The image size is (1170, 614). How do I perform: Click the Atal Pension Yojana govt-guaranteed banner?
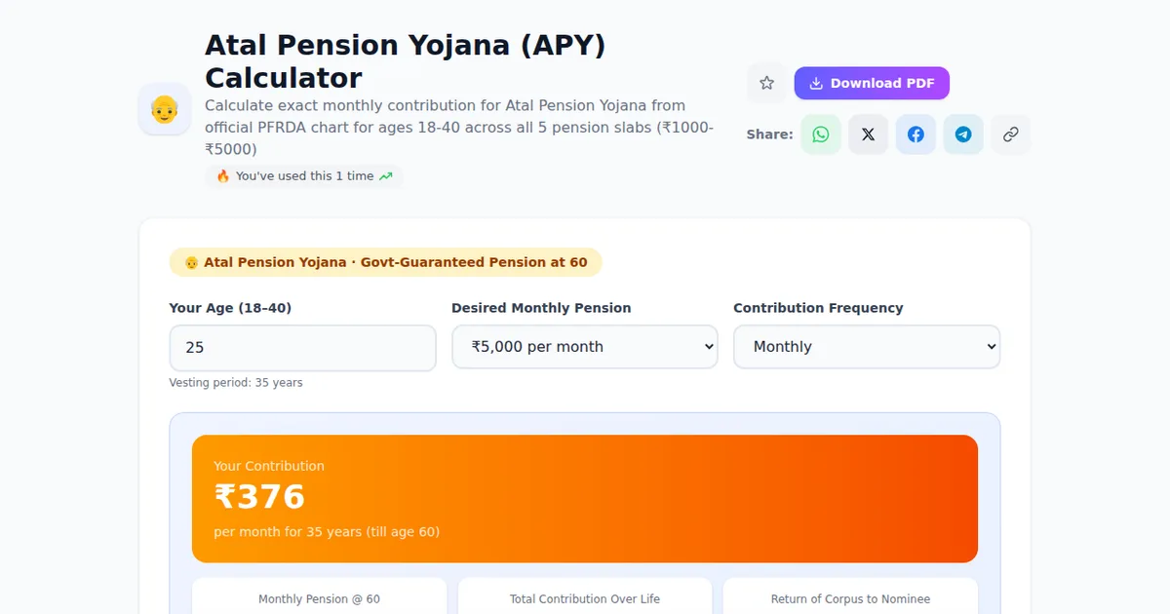pos(386,262)
